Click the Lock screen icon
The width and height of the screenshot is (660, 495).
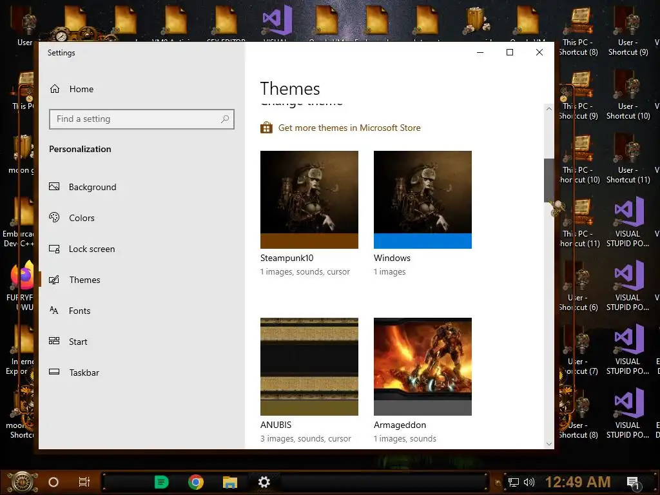pyautogui.click(x=54, y=249)
